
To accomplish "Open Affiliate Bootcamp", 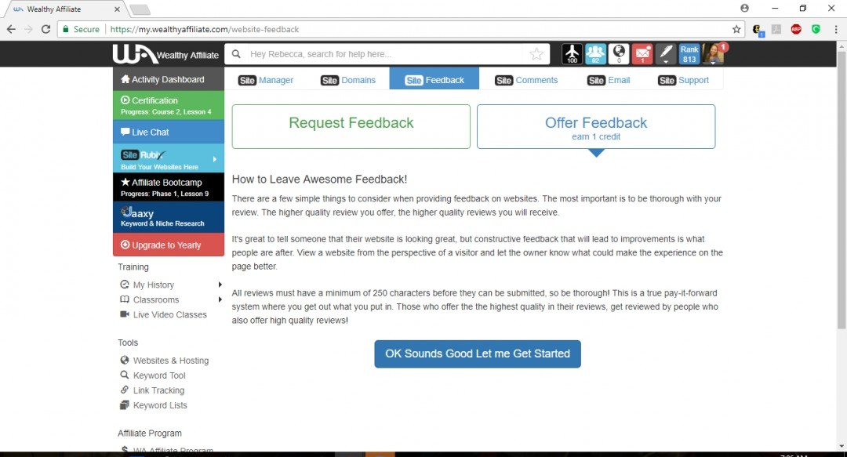I will (x=169, y=187).
